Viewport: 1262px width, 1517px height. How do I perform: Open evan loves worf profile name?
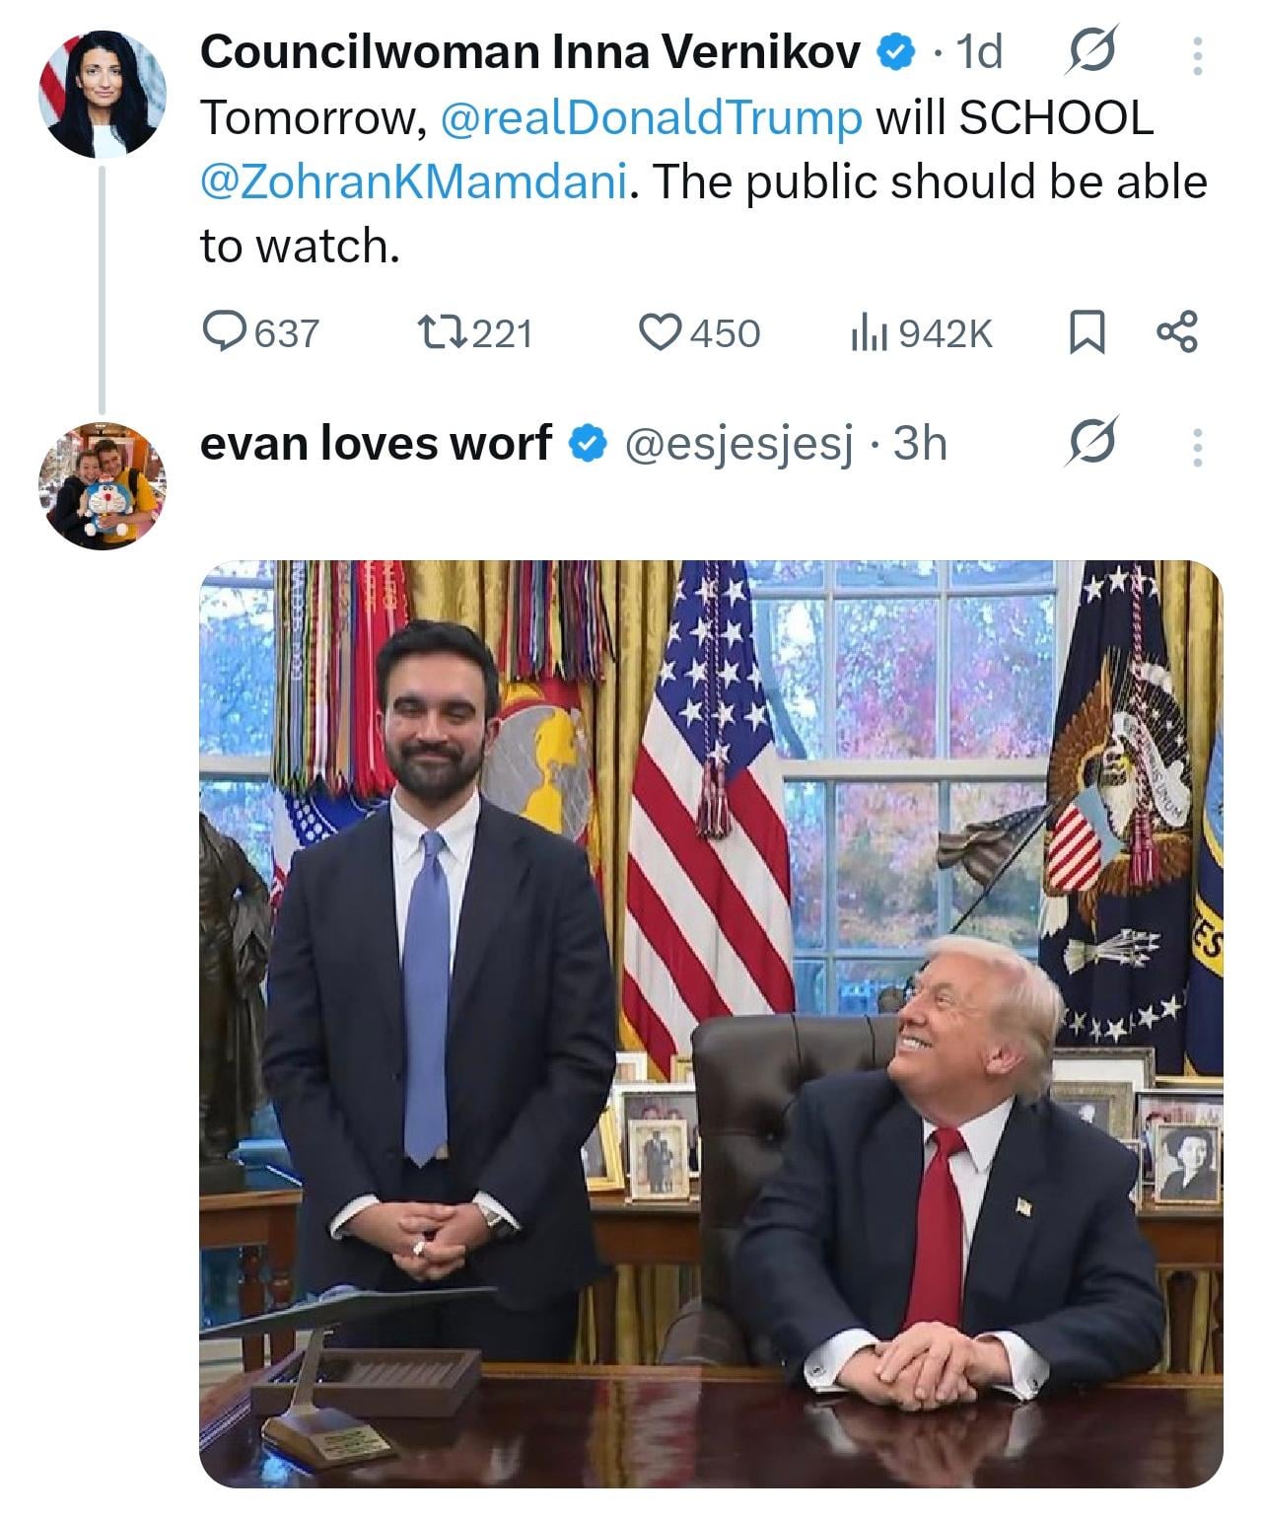(x=376, y=443)
